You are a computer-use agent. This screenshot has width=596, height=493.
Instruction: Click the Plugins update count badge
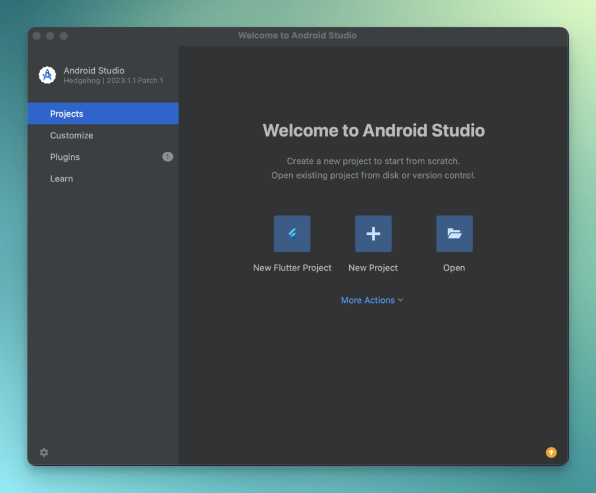(x=168, y=157)
